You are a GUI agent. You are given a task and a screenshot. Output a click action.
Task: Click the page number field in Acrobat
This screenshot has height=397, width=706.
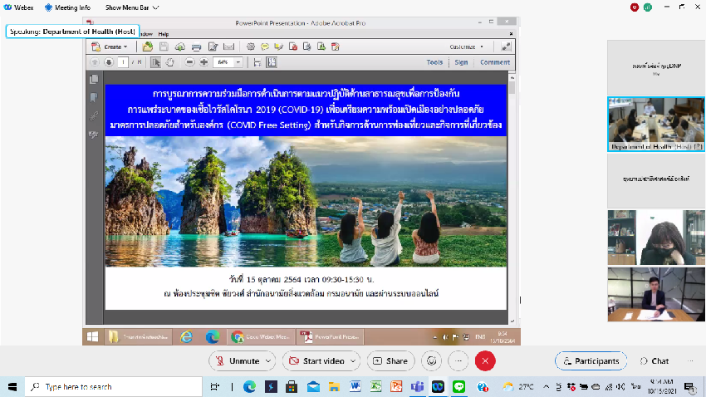(x=123, y=62)
